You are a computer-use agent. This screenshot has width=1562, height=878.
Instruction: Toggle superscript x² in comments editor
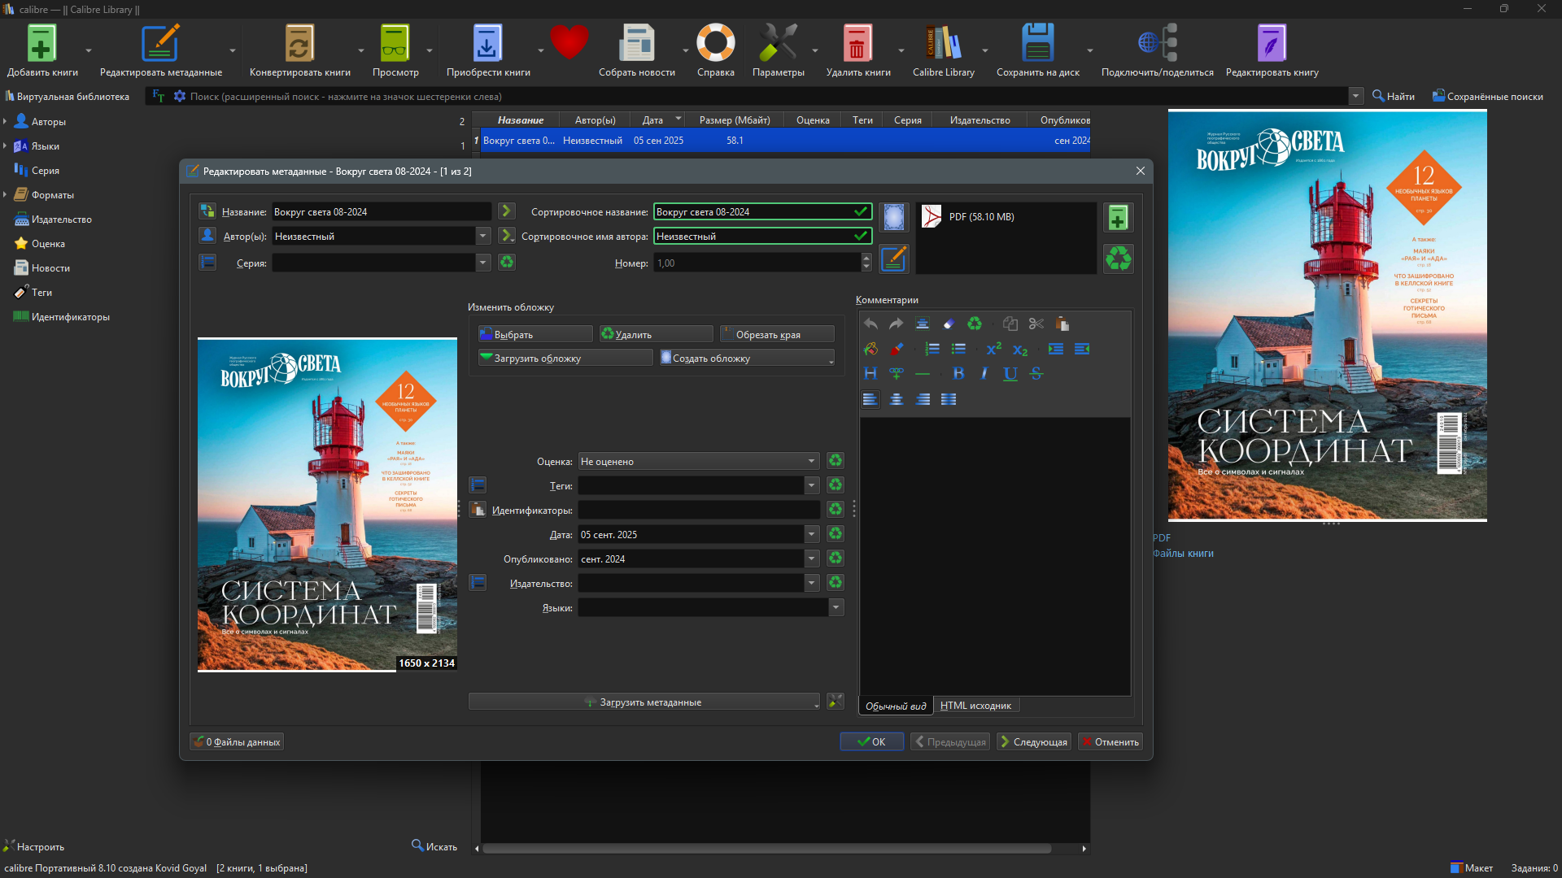tap(994, 349)
